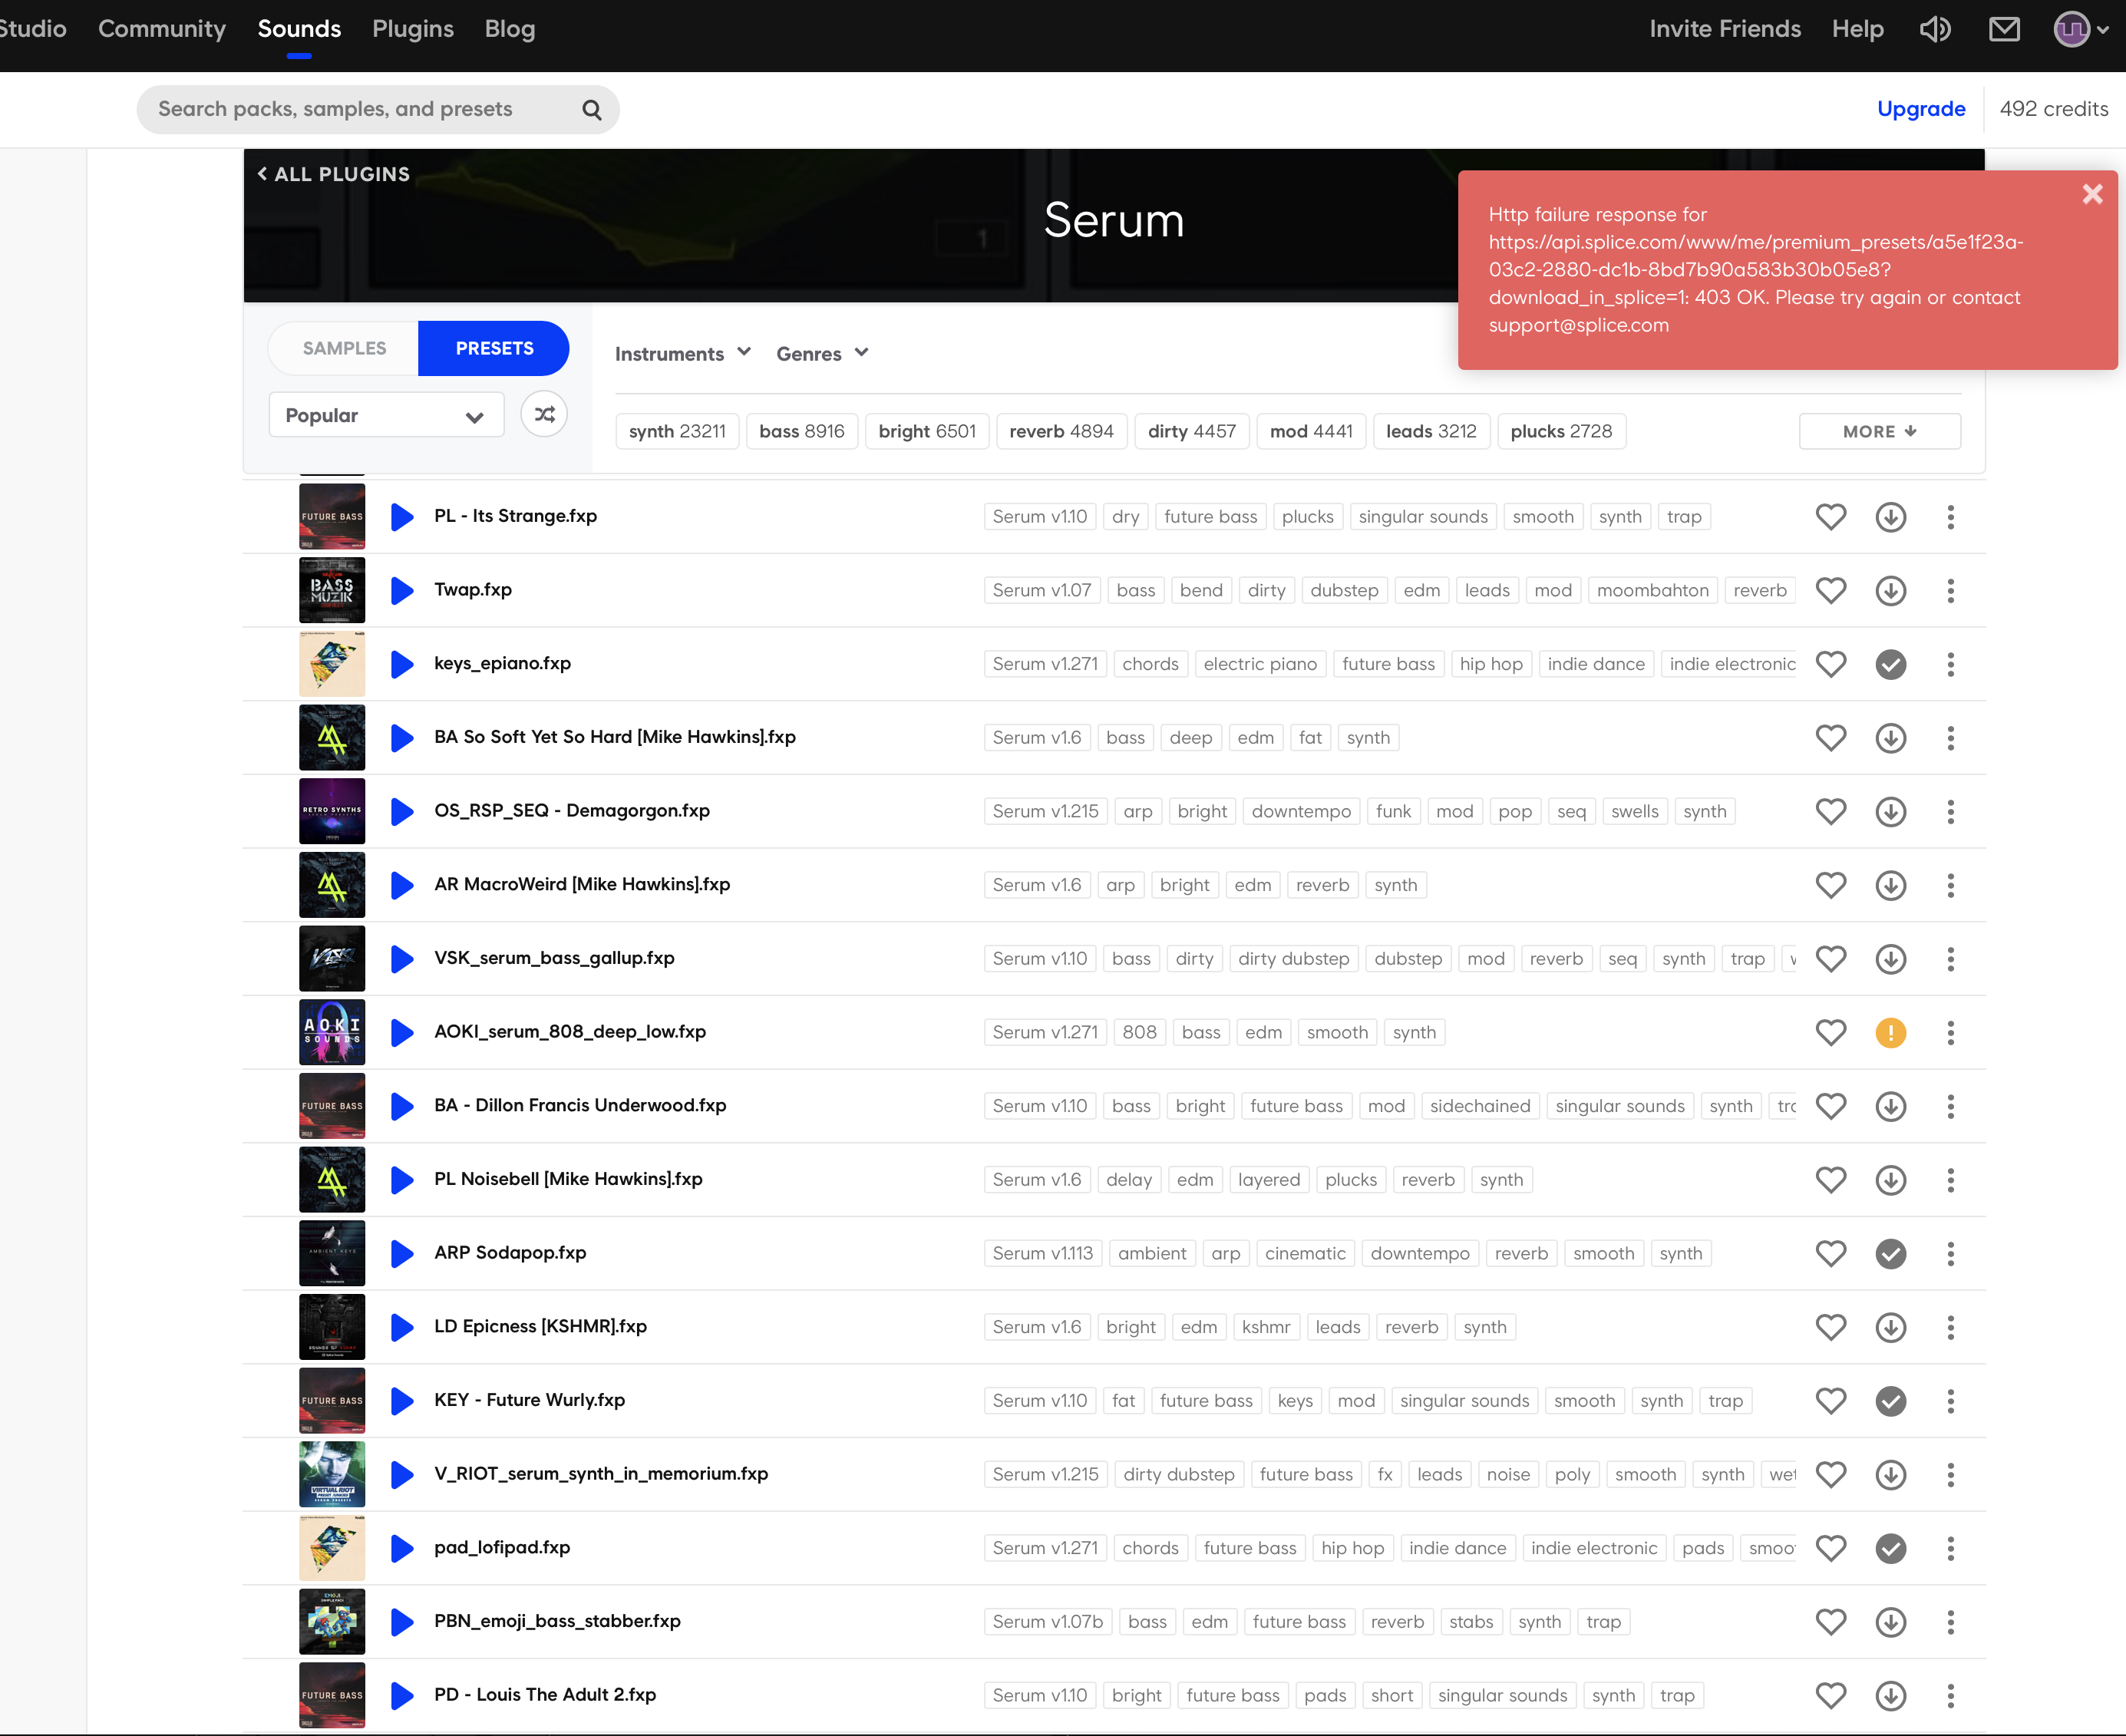Click the volume speaker icon in the top bar

(1935, 29)
